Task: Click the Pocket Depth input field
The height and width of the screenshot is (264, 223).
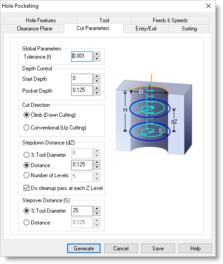Action: [82, 90]
